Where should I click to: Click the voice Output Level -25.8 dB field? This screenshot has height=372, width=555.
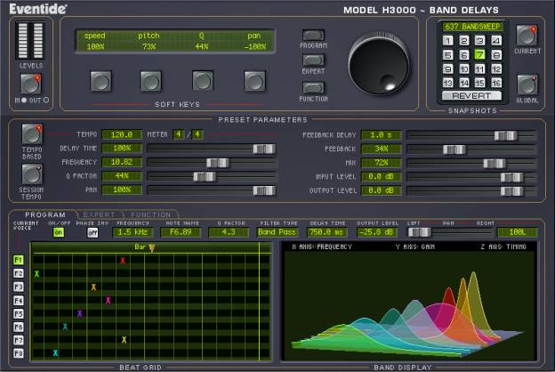coord(376,232)
